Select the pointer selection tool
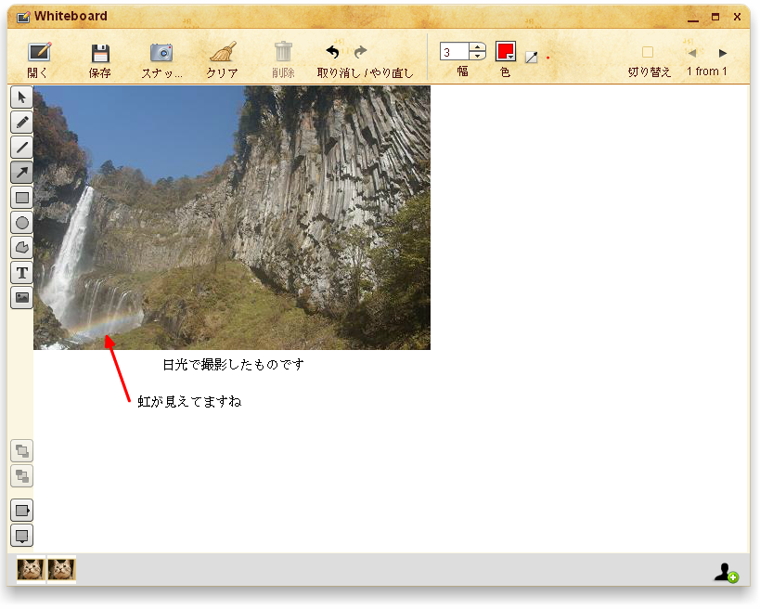Viewport: 760px width, 609px height. coord(22,97)
